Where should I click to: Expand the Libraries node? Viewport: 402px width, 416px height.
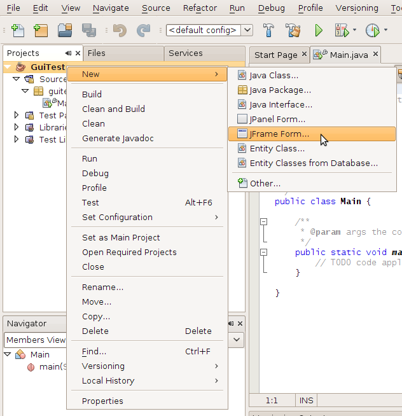tap(16, 127)
